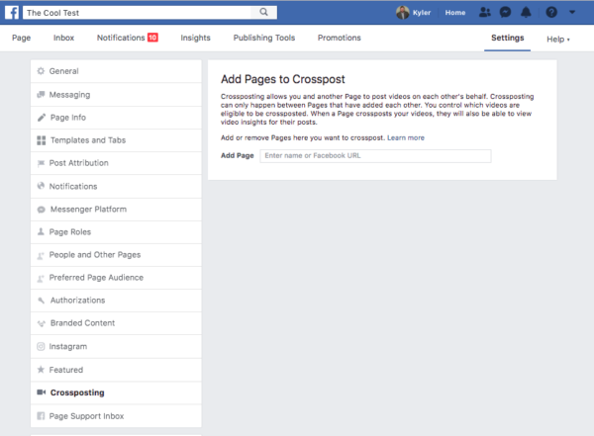594x436 pixels.
Task: Open Authorizations label
Action: click(x=77, y=301)
